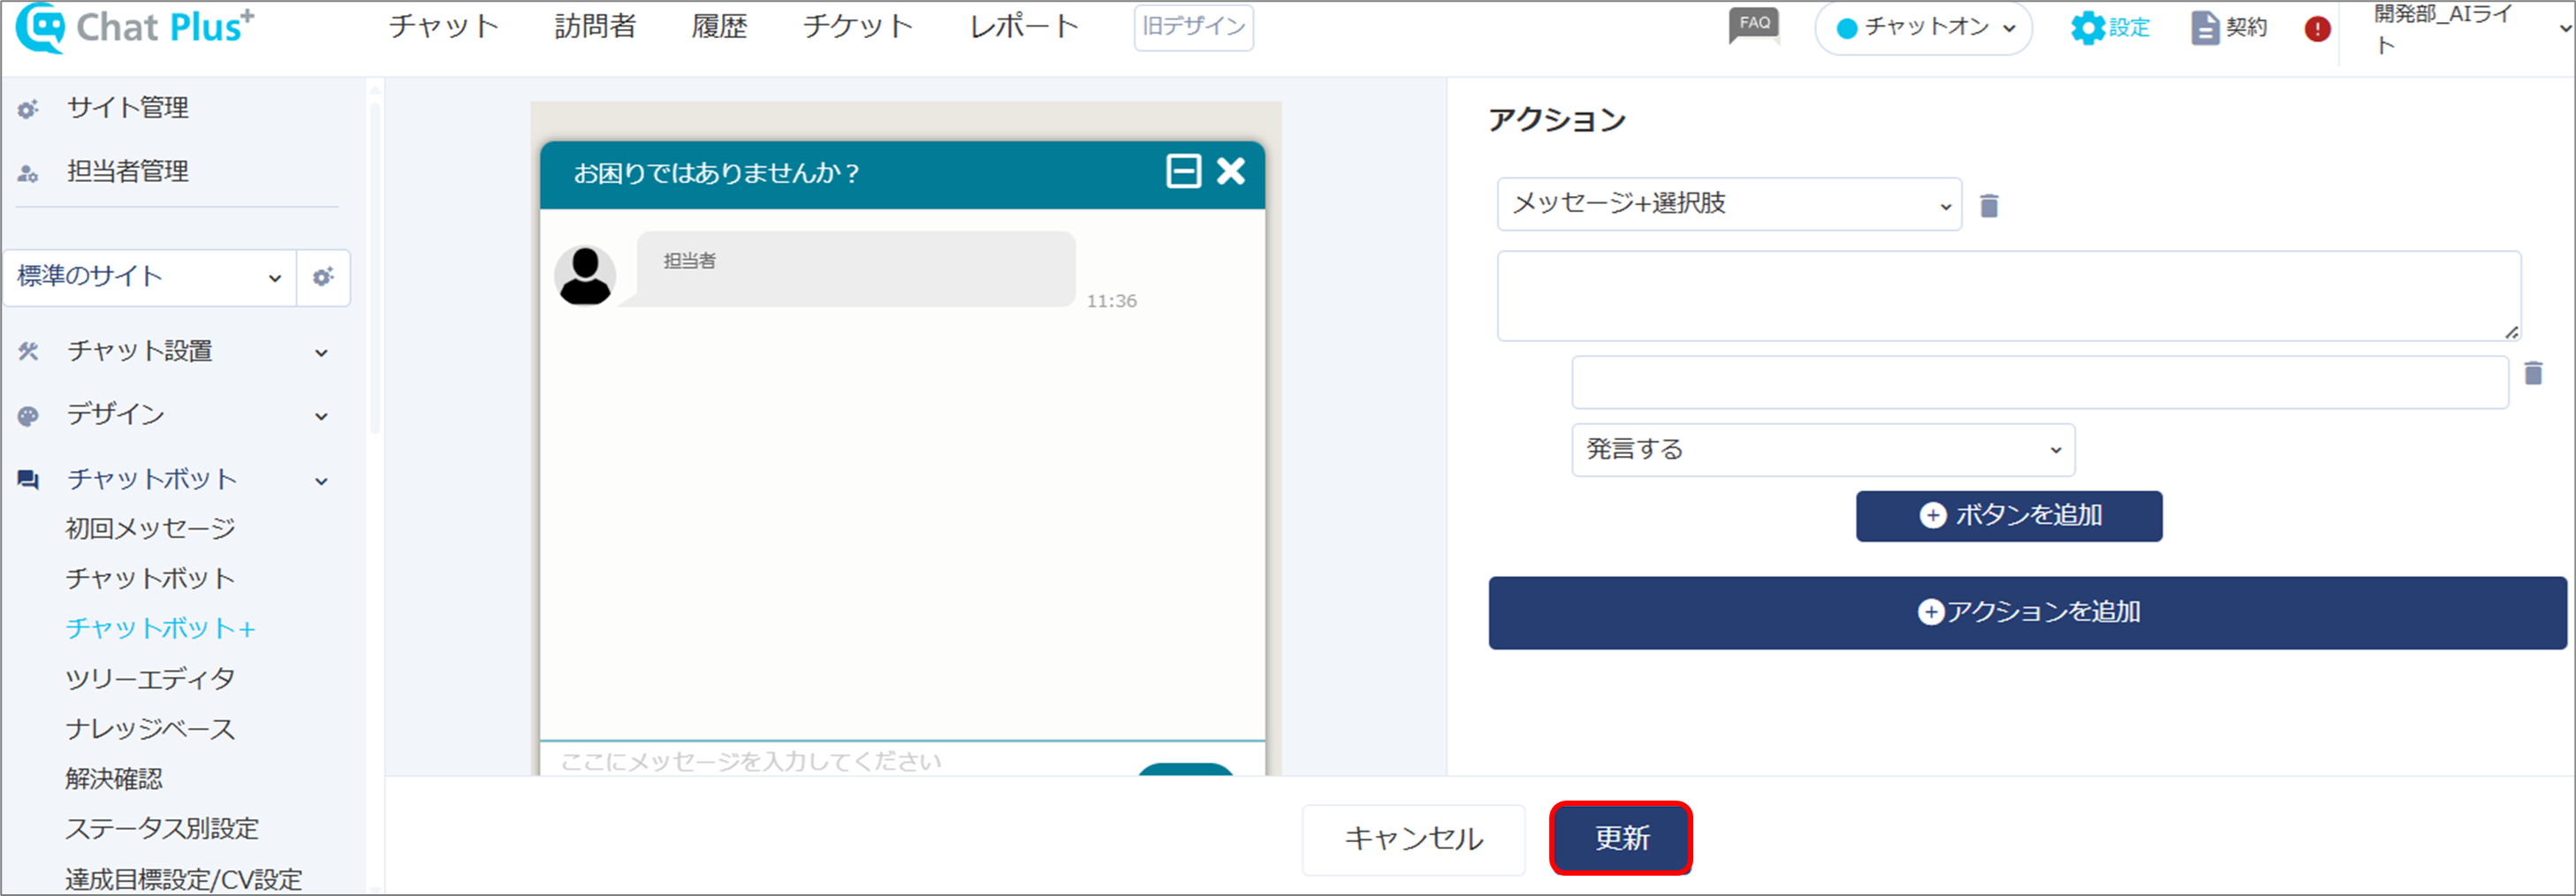The height and width of the screenshot is (896, 2576).
Task: Select チャットボット submenu item
Action: click(x=150, y=578)
